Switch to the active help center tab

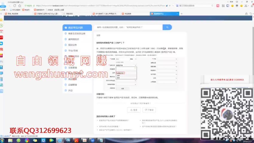pyautogui.click(x=164, y=14)
